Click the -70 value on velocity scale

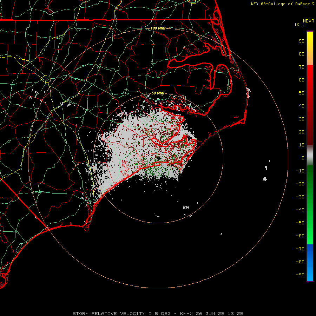click(x=300, y=249)
